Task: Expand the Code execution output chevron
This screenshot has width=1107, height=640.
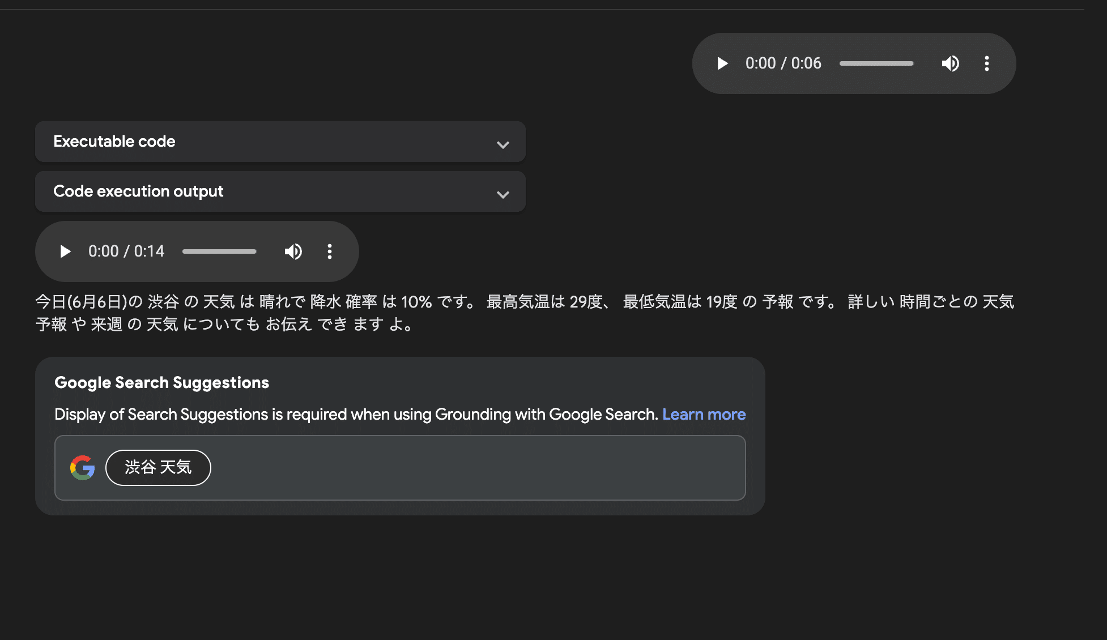Action: pos(503,194)
